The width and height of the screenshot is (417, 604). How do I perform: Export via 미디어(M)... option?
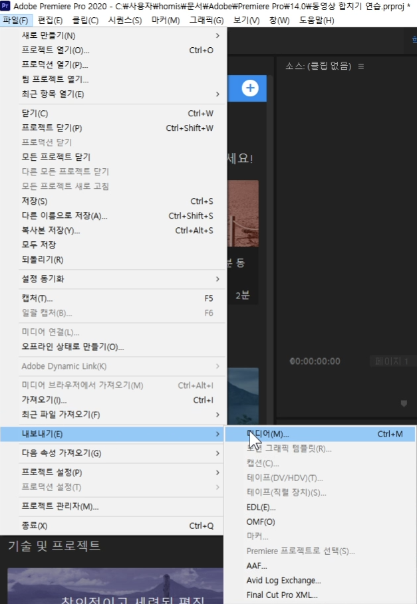pos(321,434)
